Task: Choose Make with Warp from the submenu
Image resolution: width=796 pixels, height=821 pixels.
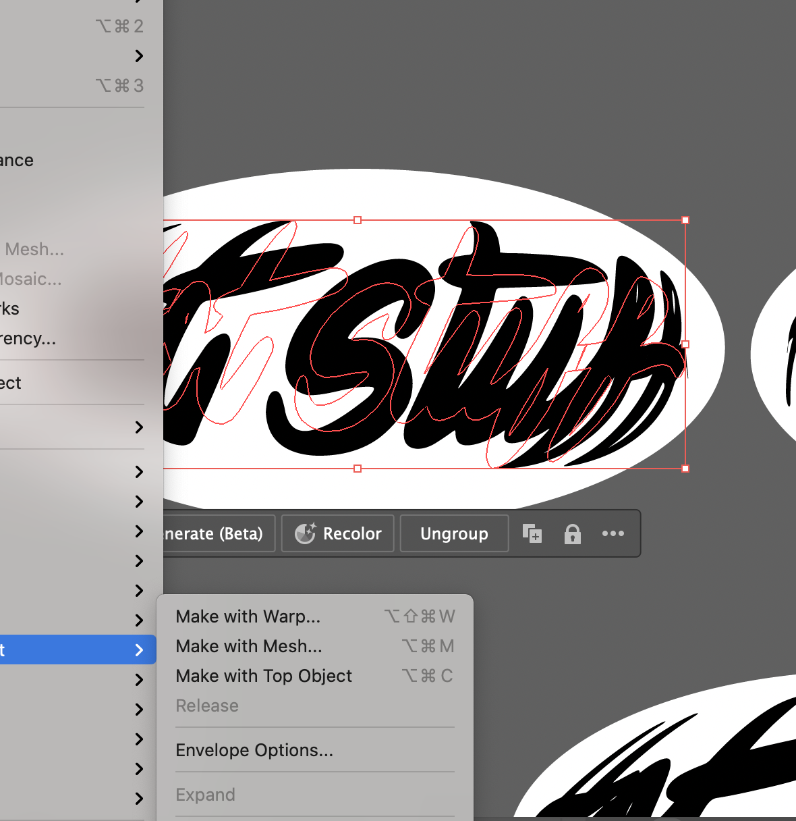Action: point(248,616)
